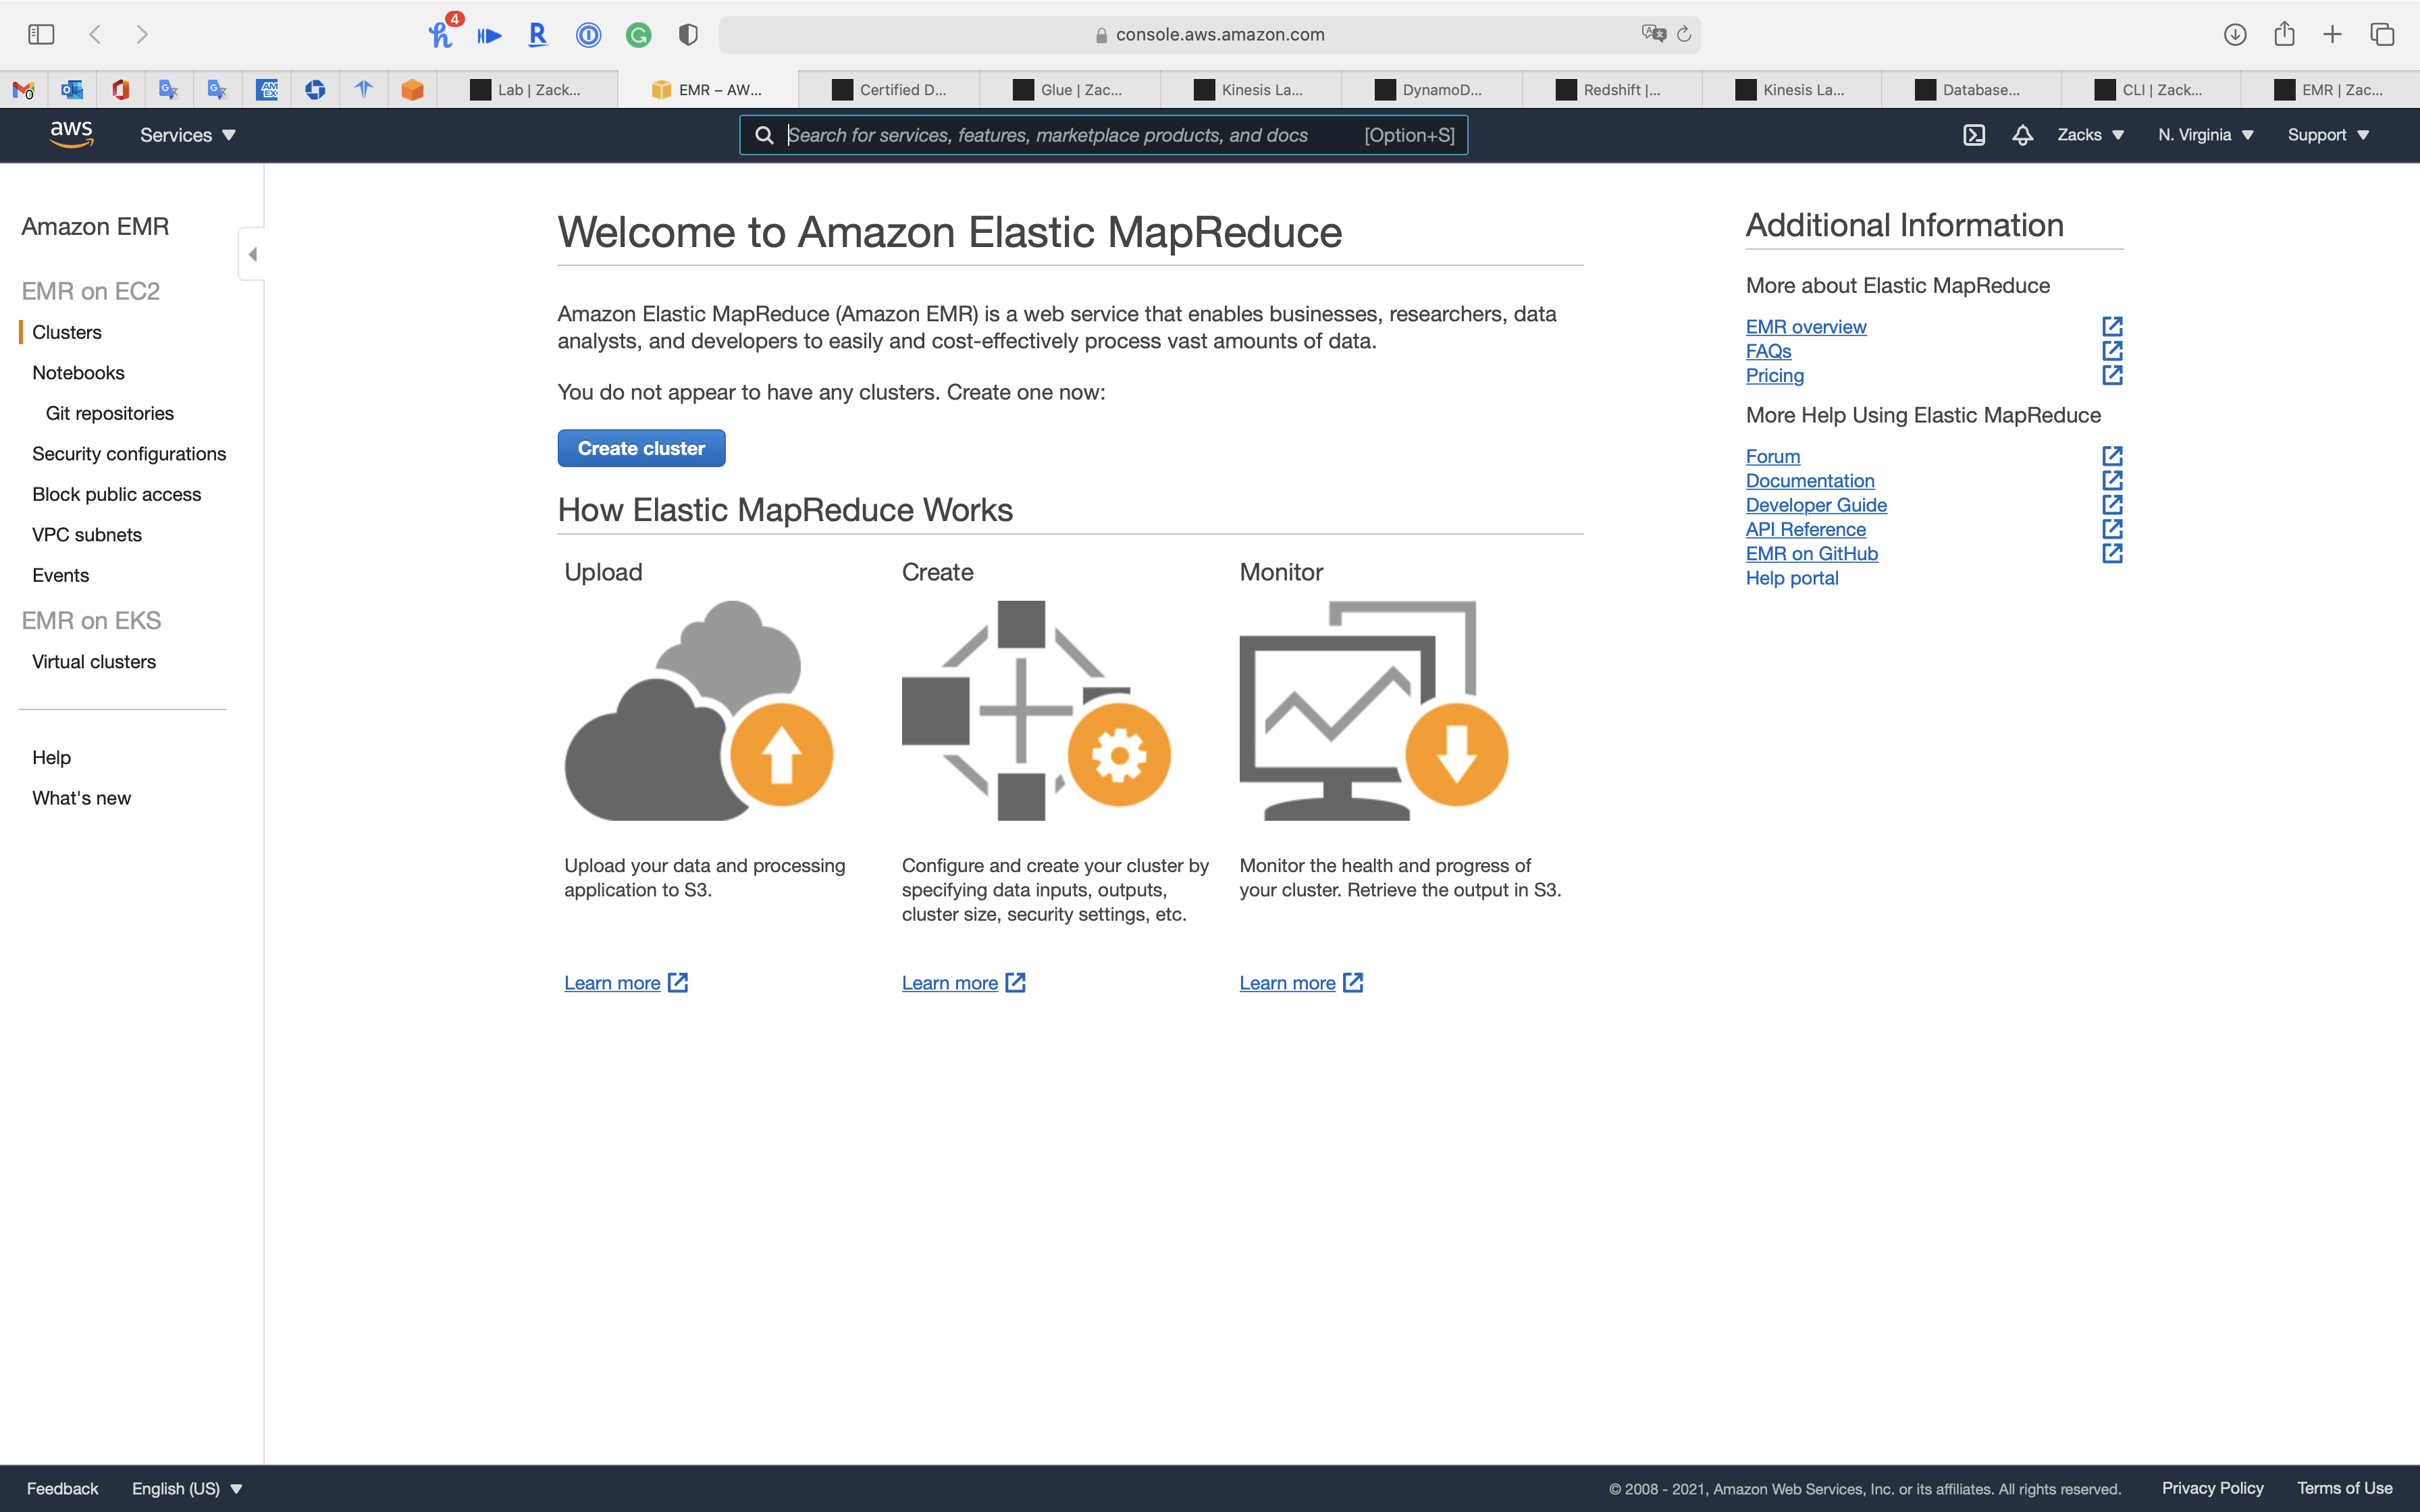Click the page reload icon
This screenshot has height=1512, width=2420.
click(1684, 34)
